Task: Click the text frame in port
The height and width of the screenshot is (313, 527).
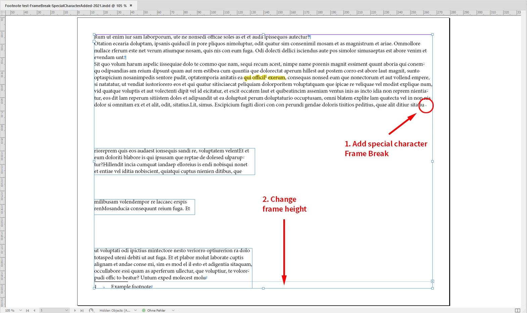Action: (x=94, y=42)
